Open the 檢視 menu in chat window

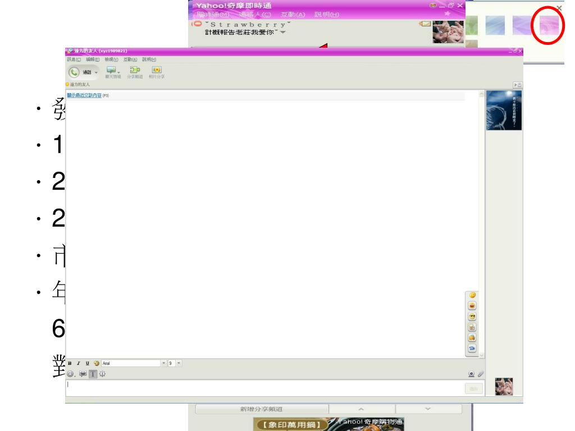tap(111, 59)
